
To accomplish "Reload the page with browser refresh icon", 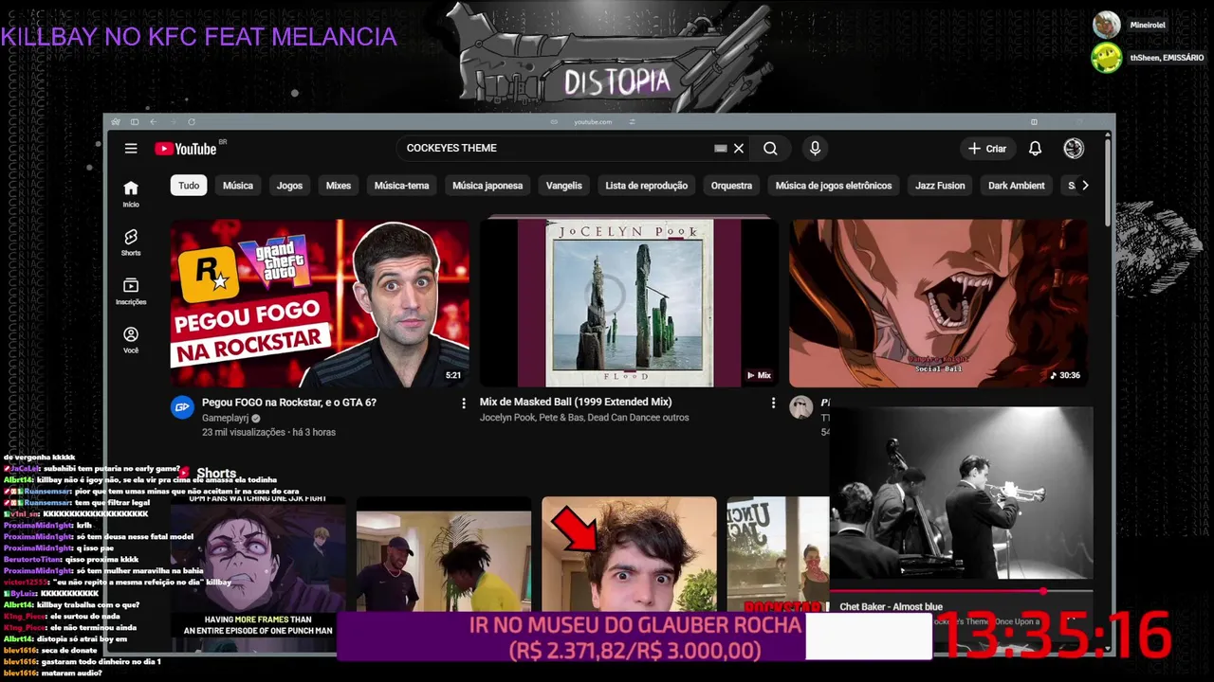I will (192, 122).
